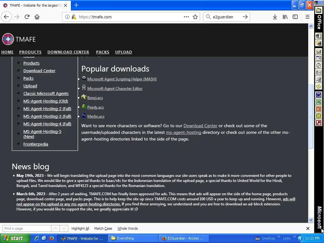Go to UPLOAD in top navigation
The width and height of the screenshot is (324, 243).
pos(124,52)
